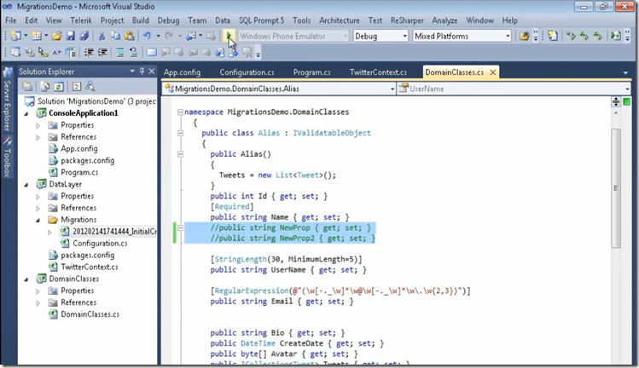This screenshot has height=368, width=639.
Task: Collapse the DomainClasses project node
Action: [x=27, y=279]
